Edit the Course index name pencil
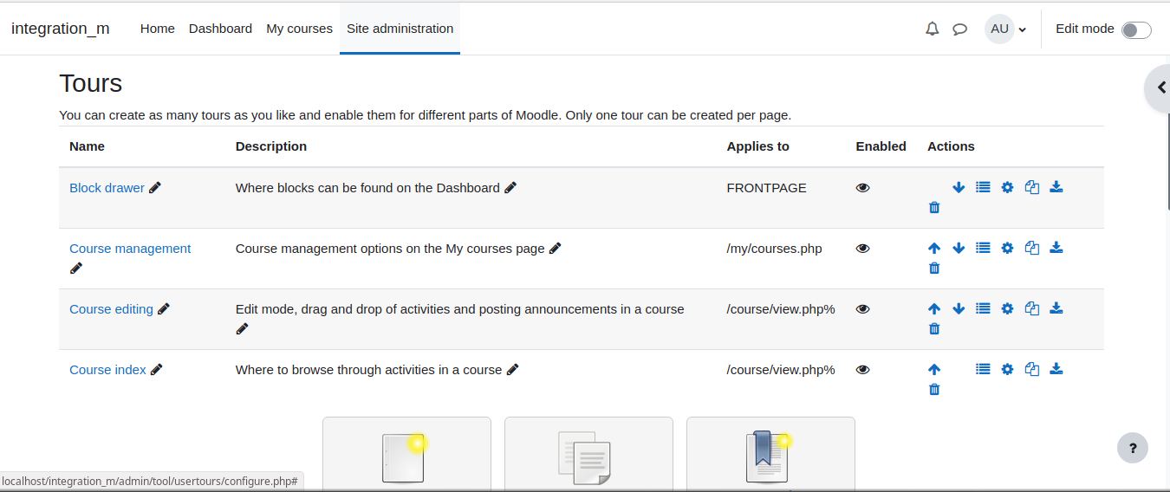Image resolution: width=1170 pixels, height=492 pixels. [157, 369]
